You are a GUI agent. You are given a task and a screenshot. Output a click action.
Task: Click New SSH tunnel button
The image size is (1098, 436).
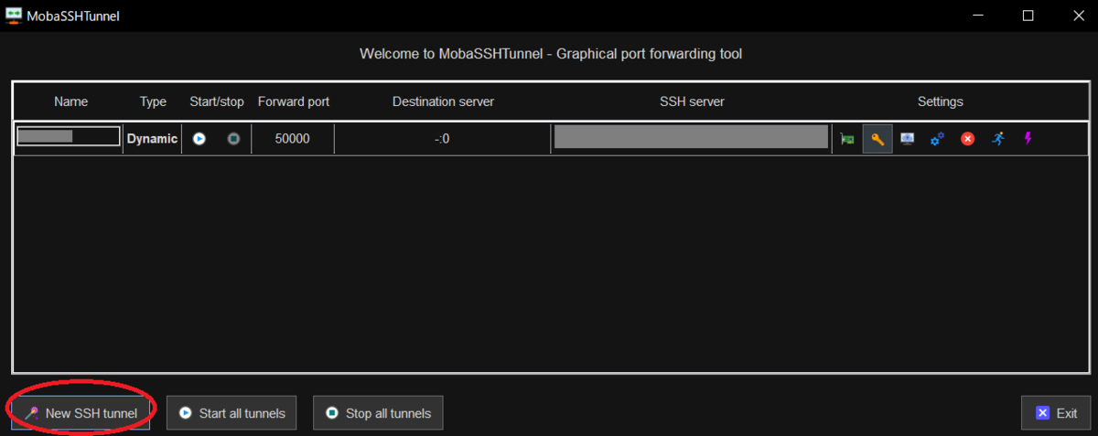coord(81,413)
